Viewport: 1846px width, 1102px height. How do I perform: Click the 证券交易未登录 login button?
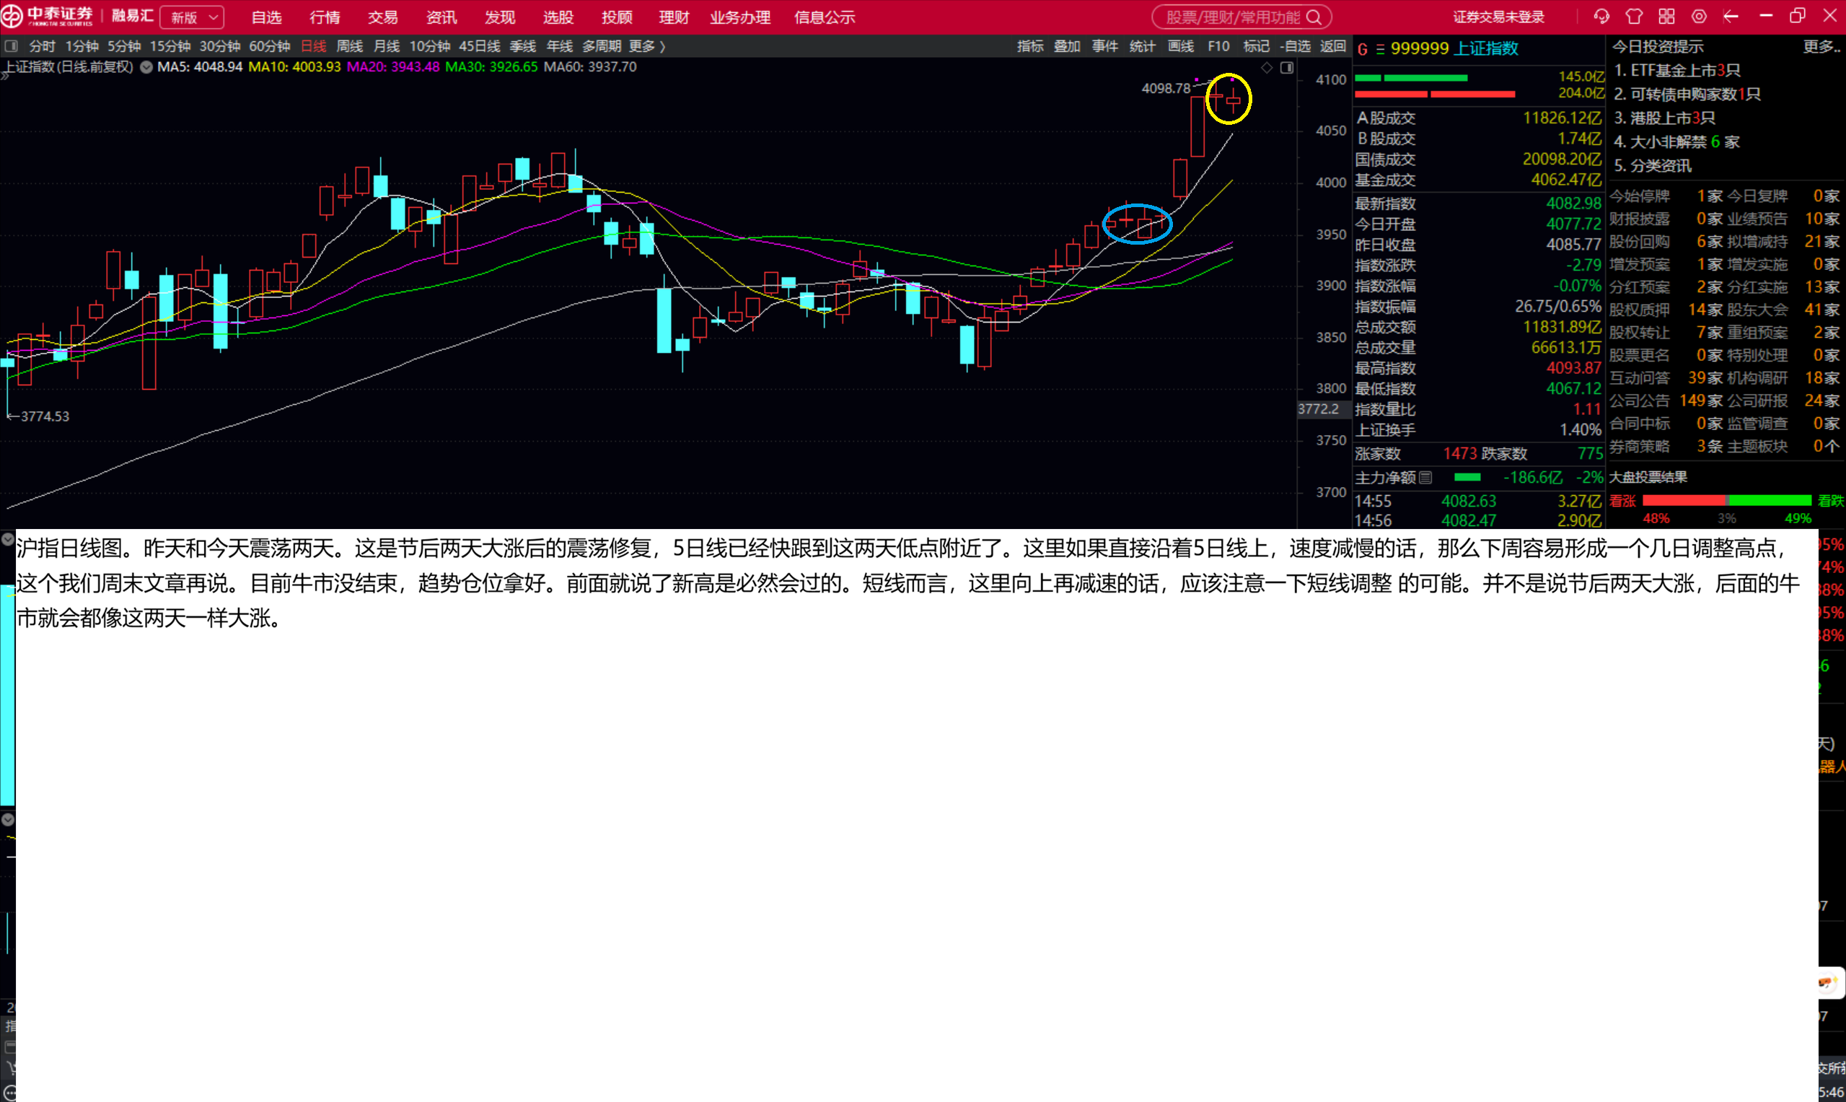coord(1498,17)
